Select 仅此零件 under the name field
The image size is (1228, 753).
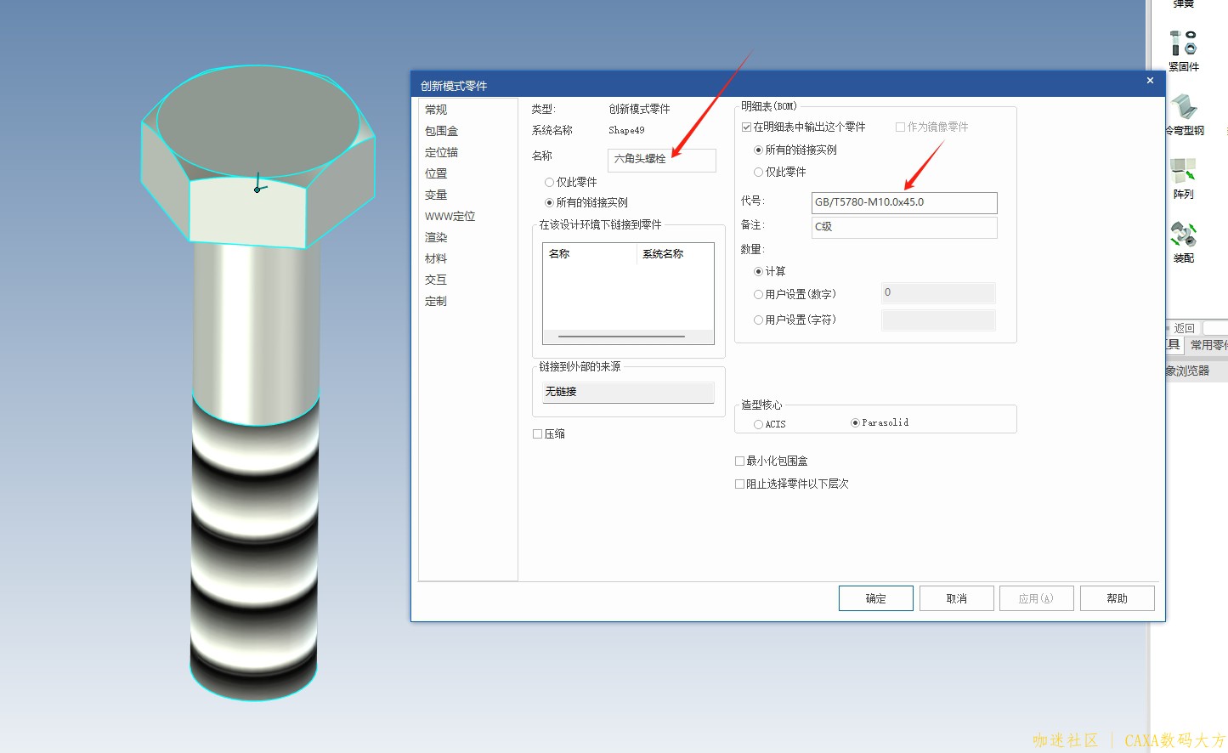[x=549, y=183]
